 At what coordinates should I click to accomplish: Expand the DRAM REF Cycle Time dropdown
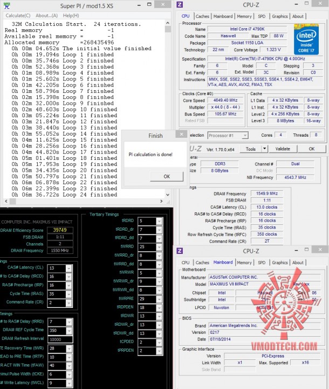coord(69,331)
